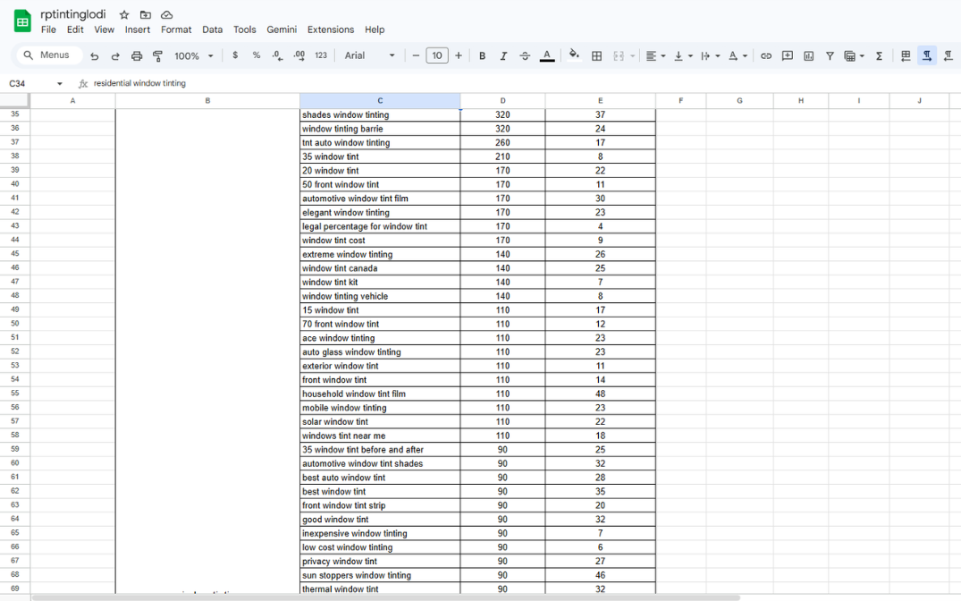This screenshot has width=961, height=601.
Task: Select the cell containing 'privacy window tint'
Action: coord(379,562)
